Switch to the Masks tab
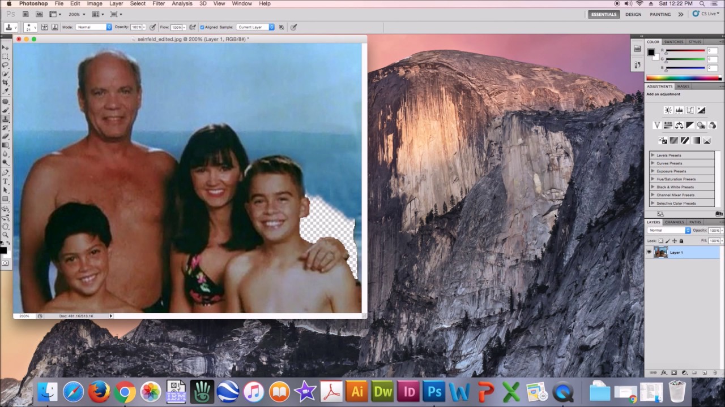The image size is (725, 407). 683,86
